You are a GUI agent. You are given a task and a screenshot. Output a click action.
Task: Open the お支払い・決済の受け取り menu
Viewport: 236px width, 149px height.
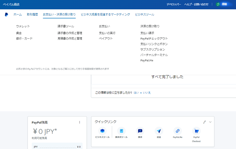pos(59,14)
